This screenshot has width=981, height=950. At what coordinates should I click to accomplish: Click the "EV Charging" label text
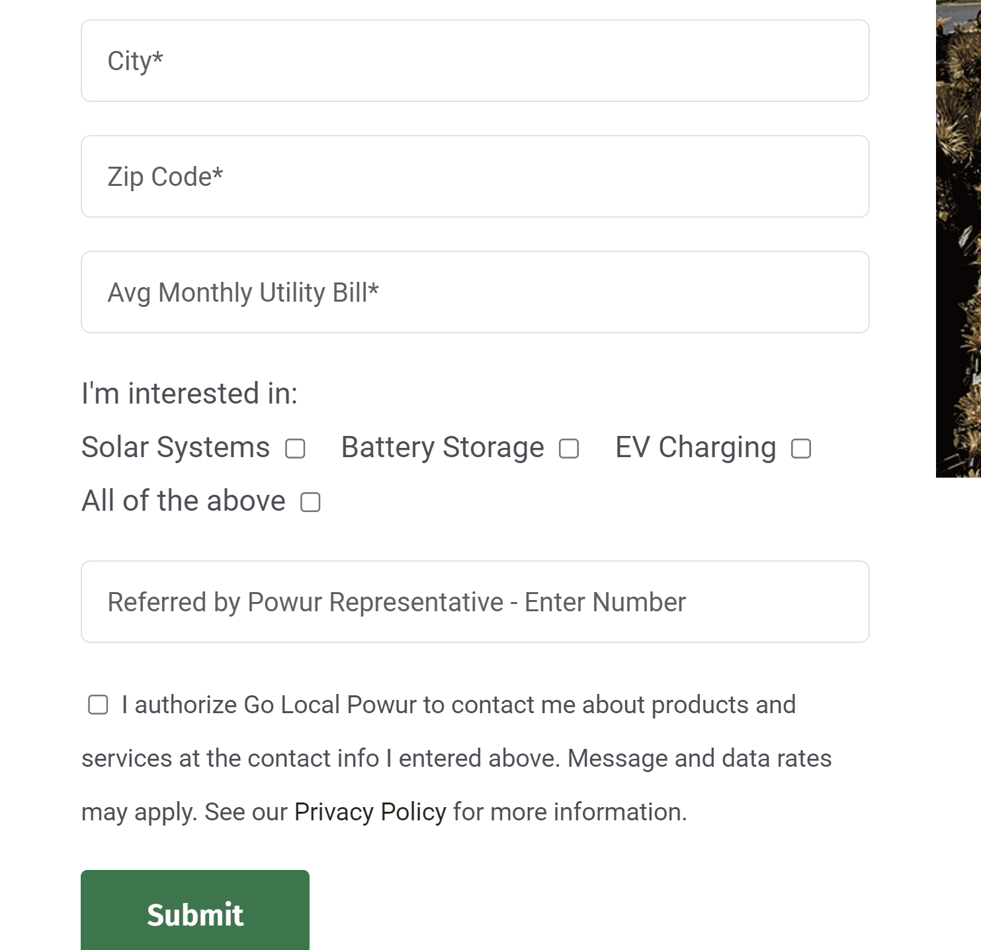[x=695, y=447]
